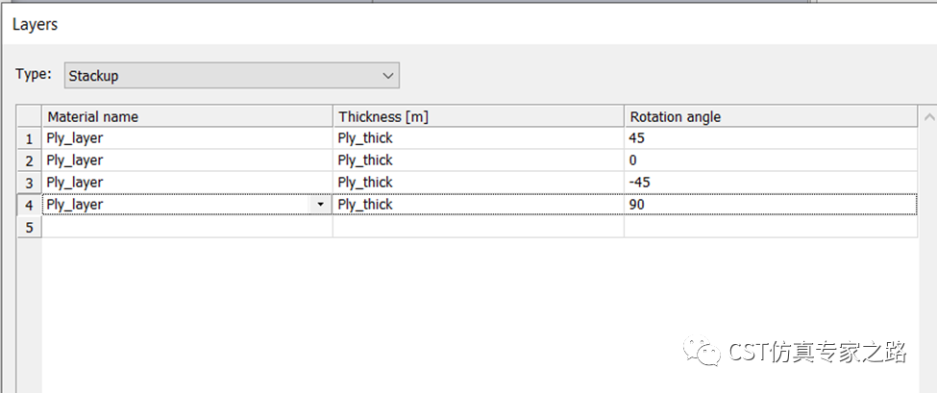Click the Rotation angle column header
The height and width of the screenshot is (393, 937).
click(771, 116)
